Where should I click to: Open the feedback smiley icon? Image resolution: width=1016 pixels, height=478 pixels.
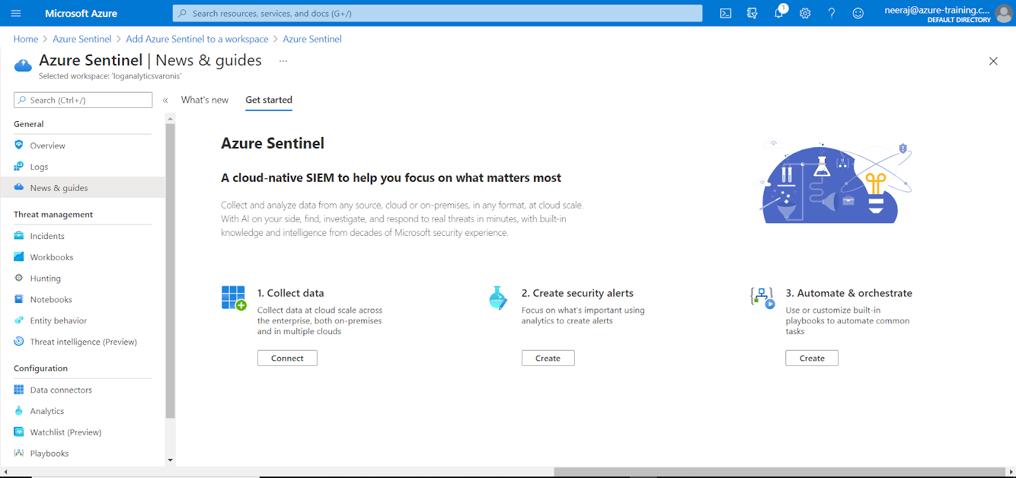click(858, 13)
